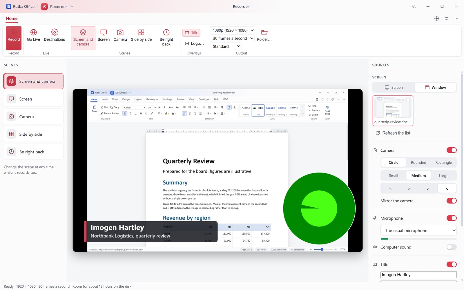
Task: Turn off the Microphone toggle
Action: tap(452, 218)
